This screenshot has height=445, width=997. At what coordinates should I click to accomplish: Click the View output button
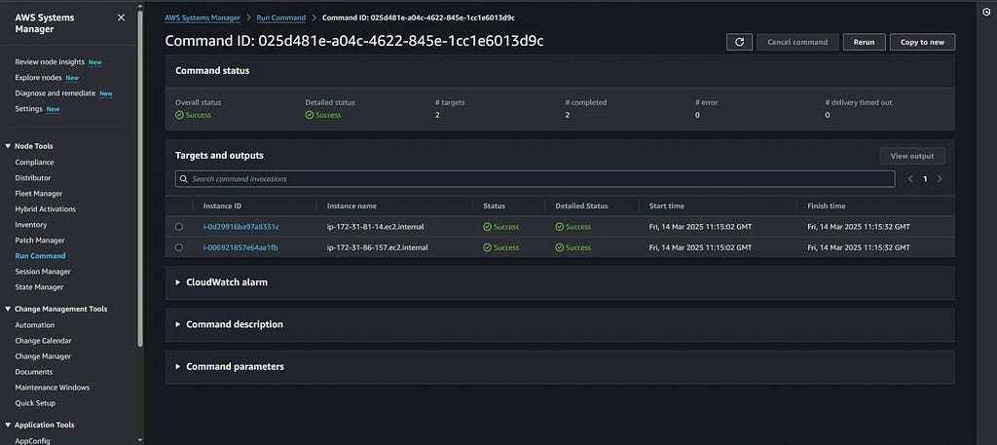(x=912, y=157)
